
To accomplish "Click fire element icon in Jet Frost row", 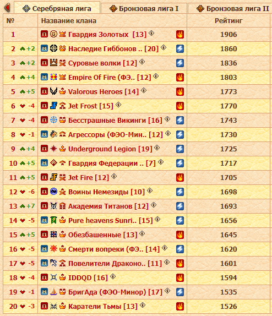I will tap(180, 106).
